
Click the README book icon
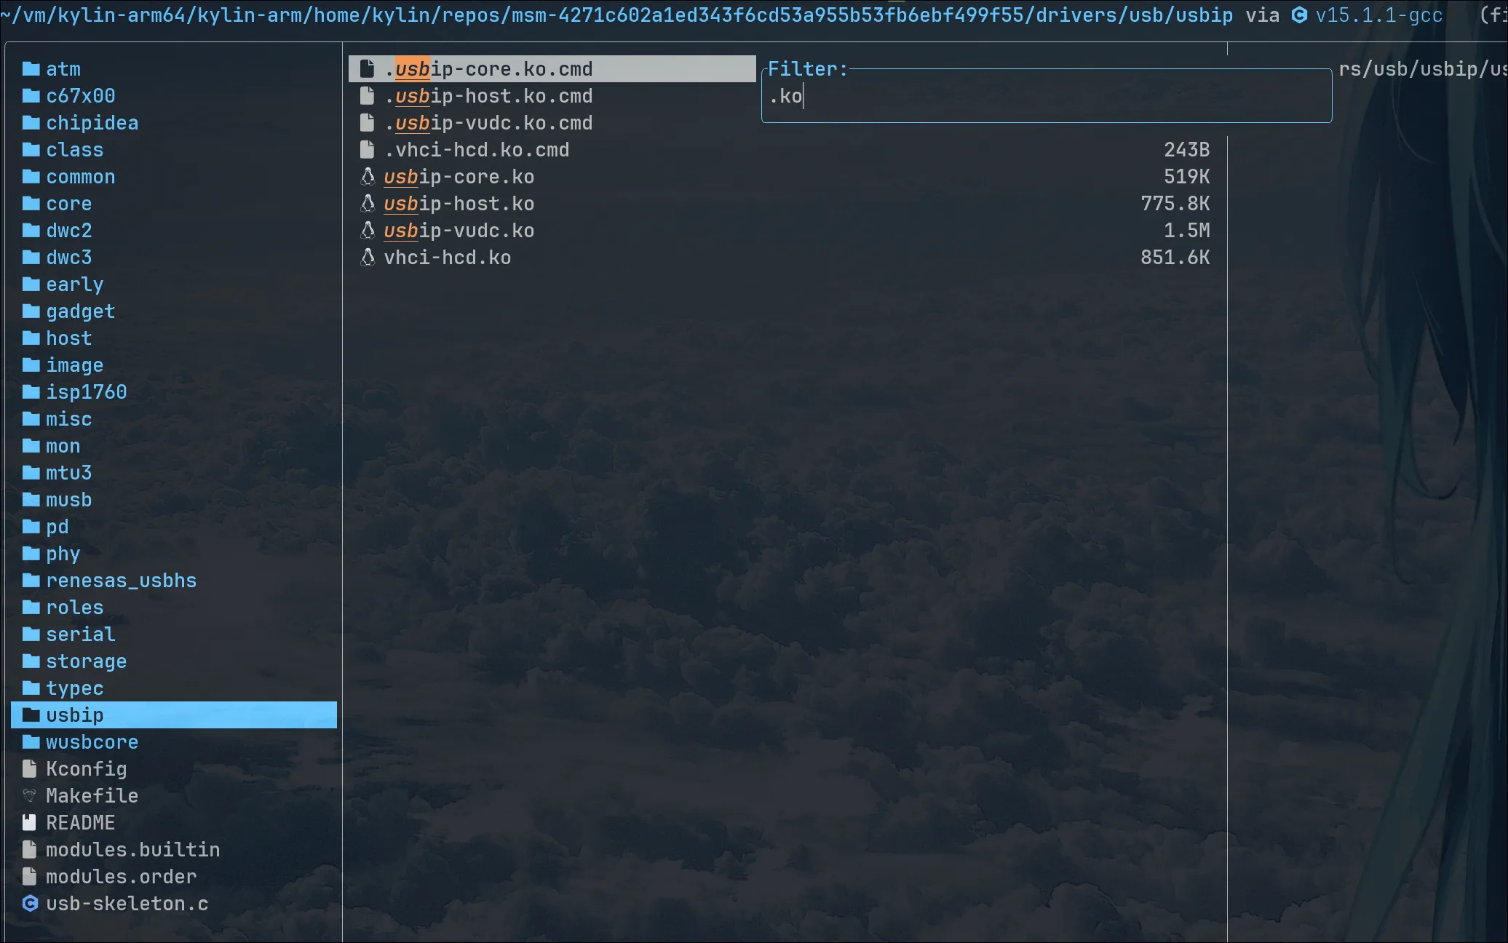[30, 823]
